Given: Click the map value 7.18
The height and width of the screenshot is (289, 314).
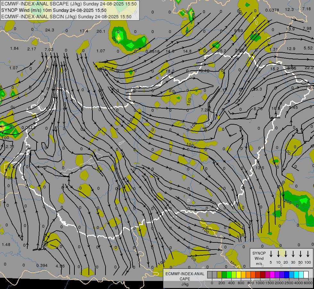Looking at the screenshot, I should (x=306, y=9).
